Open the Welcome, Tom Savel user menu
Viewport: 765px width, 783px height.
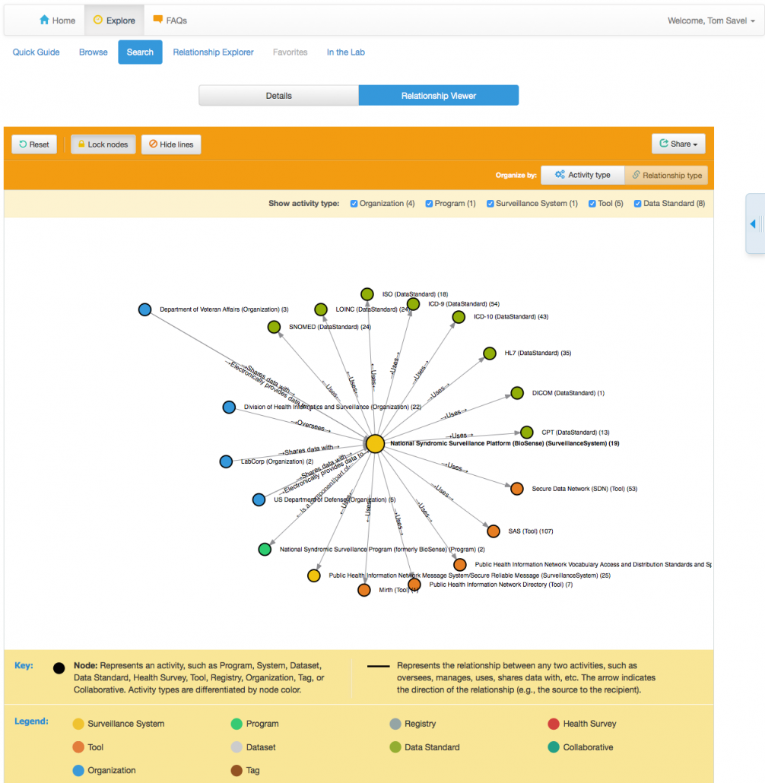[x=711, y=21]
